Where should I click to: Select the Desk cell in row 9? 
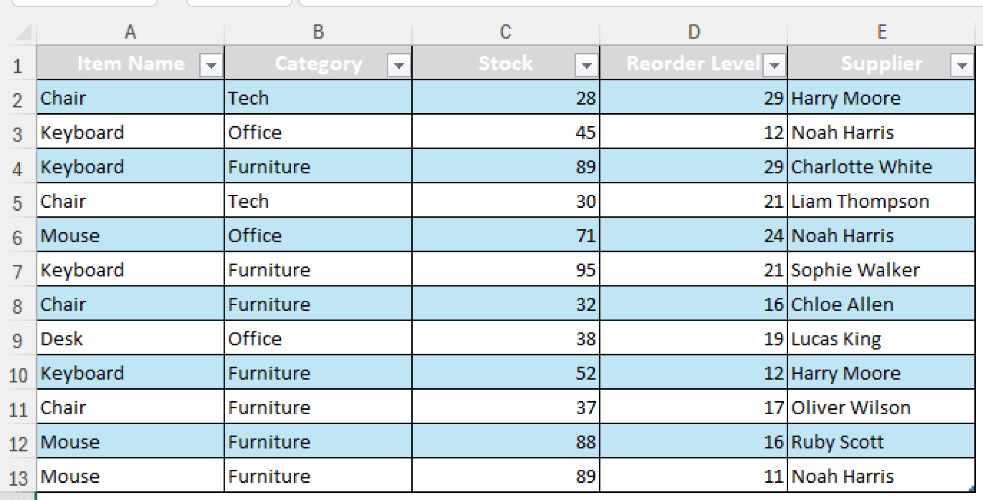coord(130,338)
